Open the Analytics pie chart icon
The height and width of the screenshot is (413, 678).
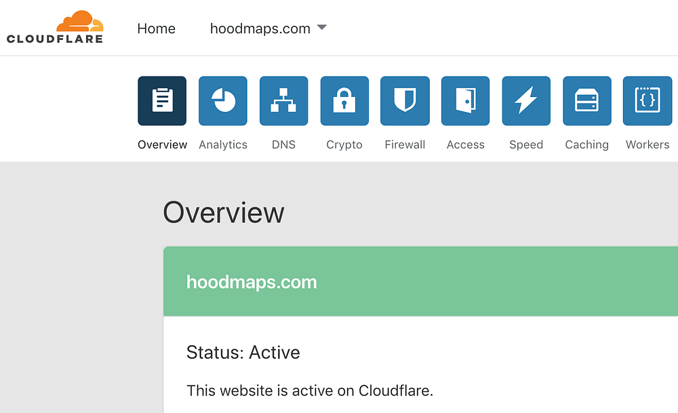[x=223, y=101]
